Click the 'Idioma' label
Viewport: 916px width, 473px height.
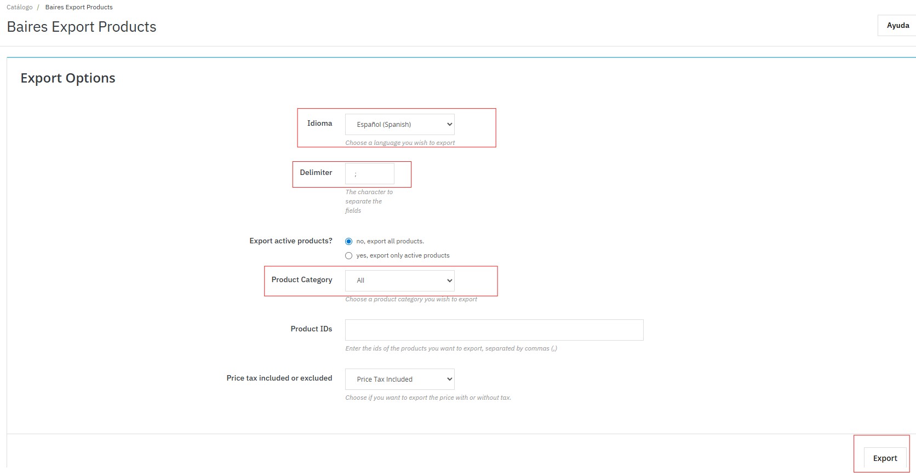(x=319, y=123)
